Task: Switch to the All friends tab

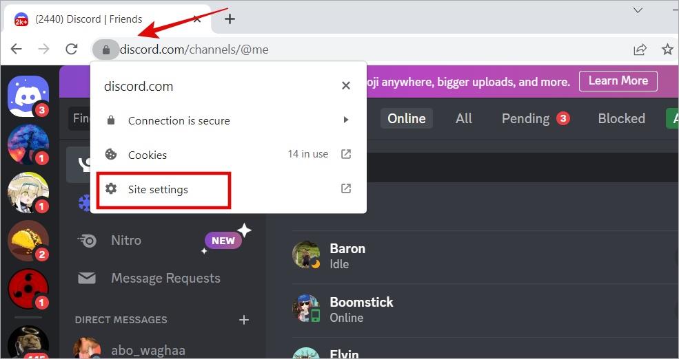Action: [463, 118]
